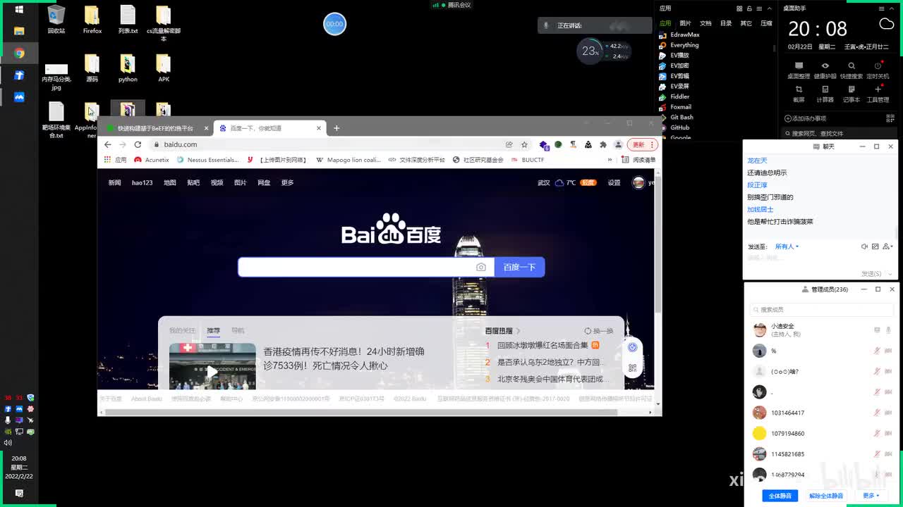Open the 香港疫情 news headline
The image size is (903, 507).
click(x=344, y=358)
